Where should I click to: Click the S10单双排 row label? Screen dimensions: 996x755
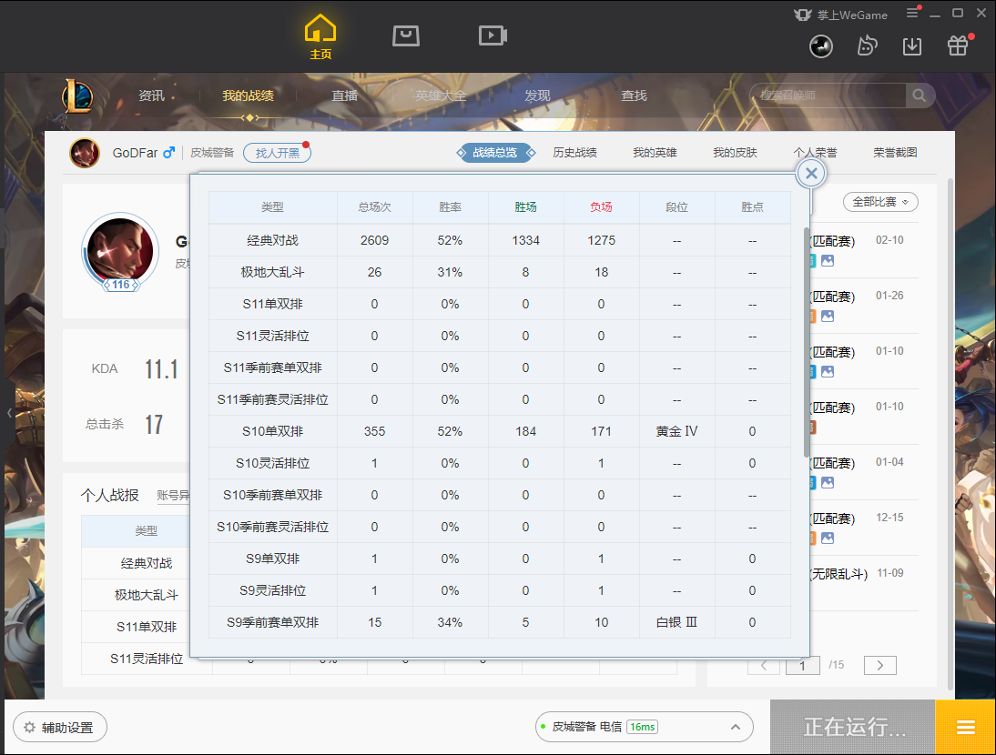272,431
